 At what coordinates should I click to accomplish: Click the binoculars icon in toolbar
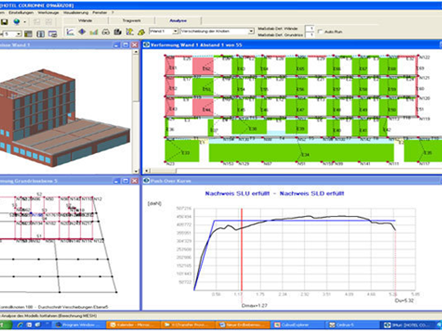click(106, 32)
